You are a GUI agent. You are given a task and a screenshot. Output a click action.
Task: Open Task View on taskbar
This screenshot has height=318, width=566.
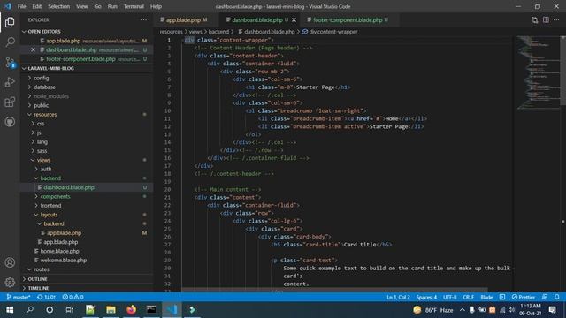69,310
